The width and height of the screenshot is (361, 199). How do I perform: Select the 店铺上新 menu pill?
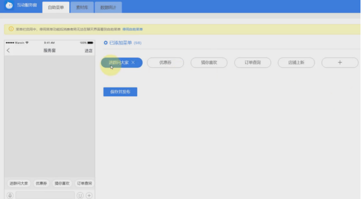pyautogui.click(x=296, y=63)
